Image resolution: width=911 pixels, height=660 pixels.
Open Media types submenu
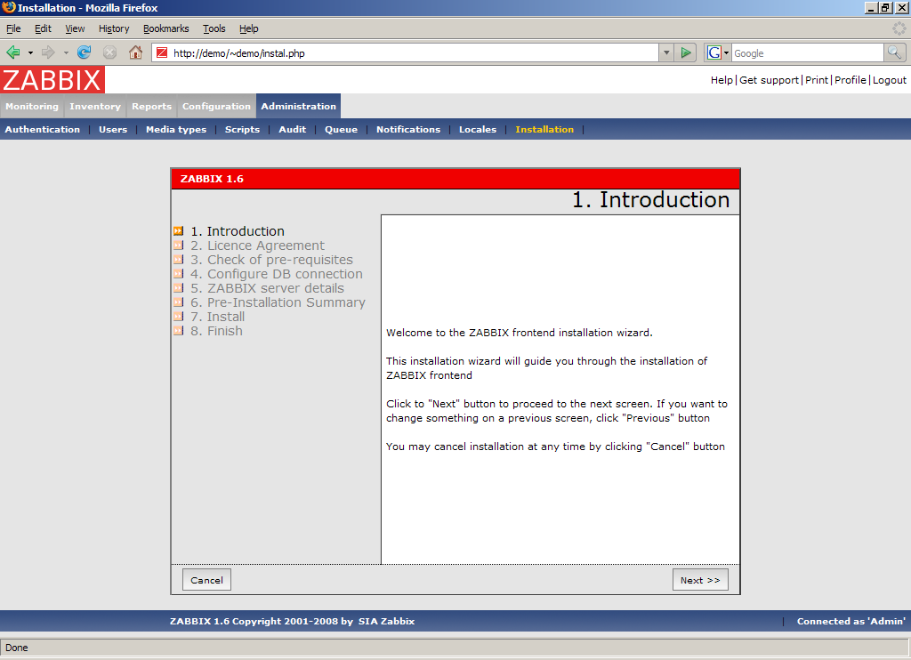click(x=176, y=130)
